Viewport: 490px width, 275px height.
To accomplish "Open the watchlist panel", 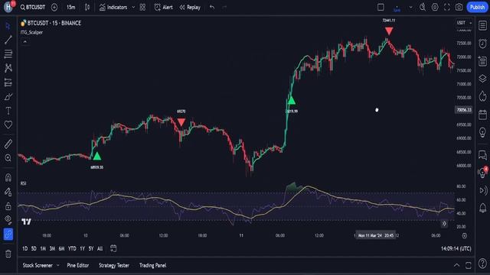I will (x=482, y=25).
